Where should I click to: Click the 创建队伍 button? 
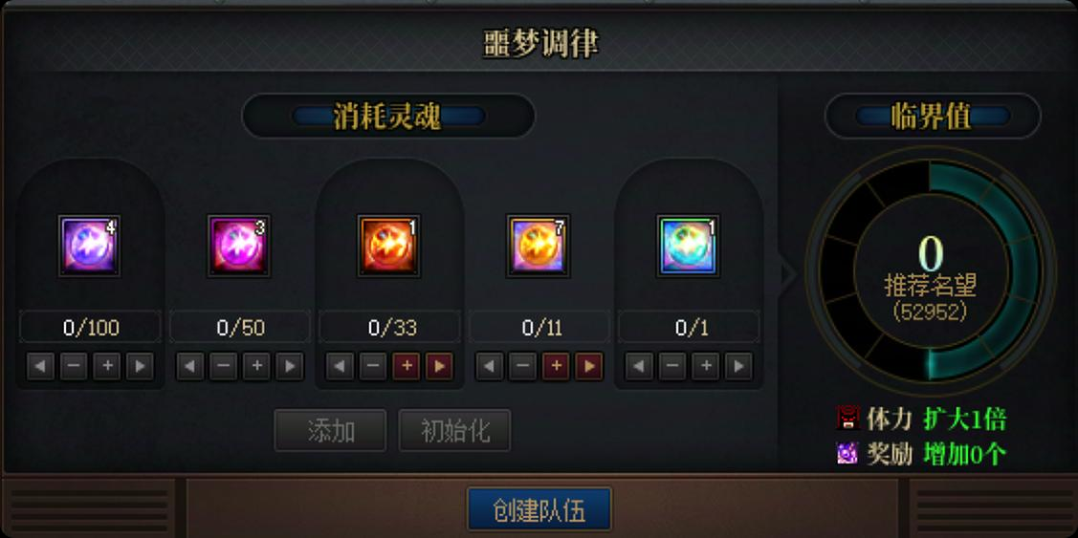tap(539, 509)
